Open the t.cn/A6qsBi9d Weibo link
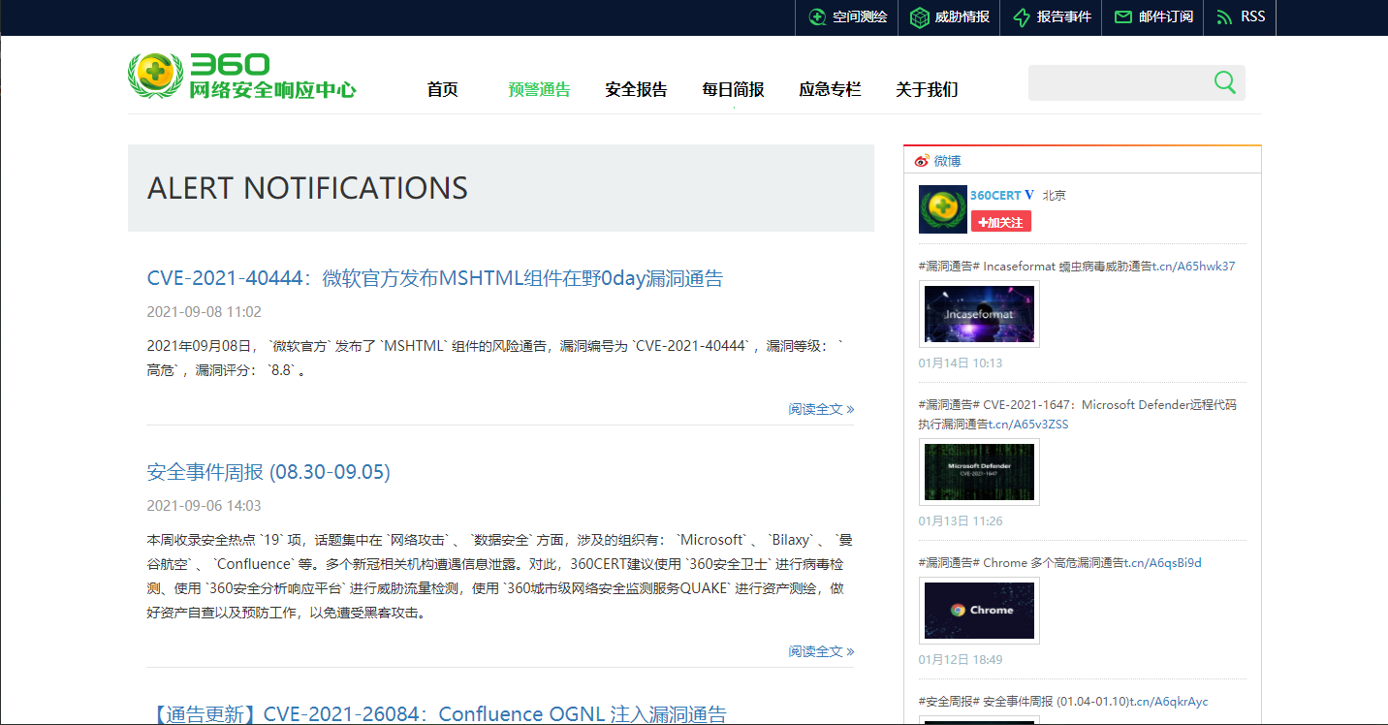Screen dimensions: 1388x725 (x=1163, y=562)
